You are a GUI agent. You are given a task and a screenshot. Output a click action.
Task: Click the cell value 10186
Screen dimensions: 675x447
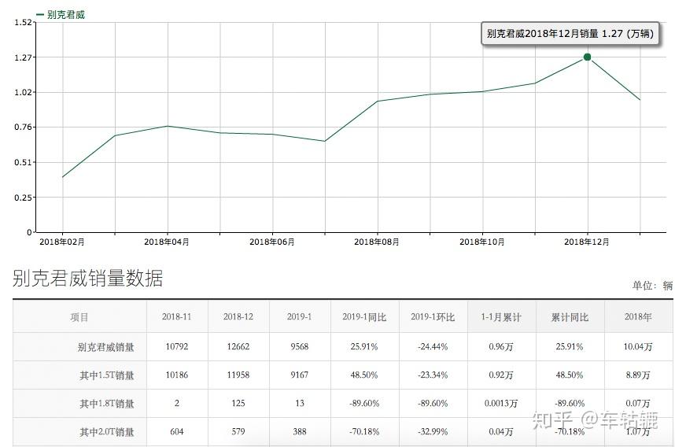click(176, 375)
